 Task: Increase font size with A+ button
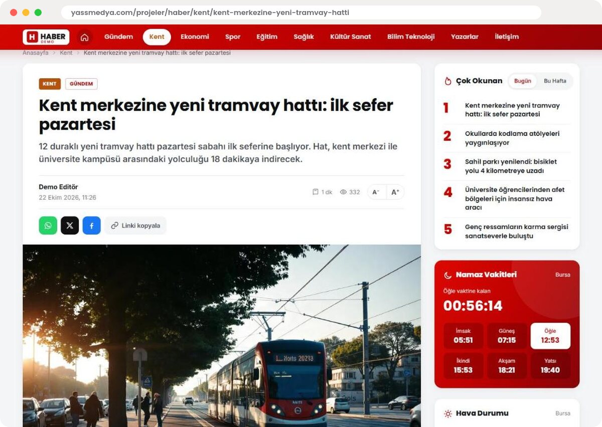(395, 192)
